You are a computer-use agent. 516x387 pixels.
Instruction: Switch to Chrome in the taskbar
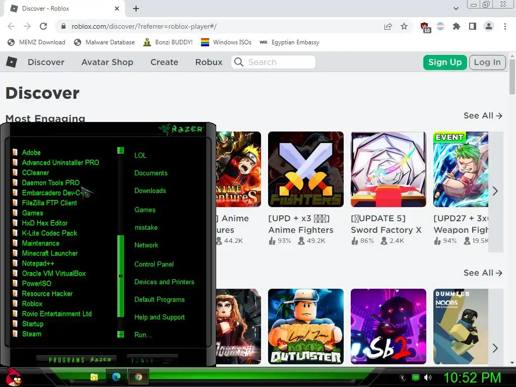(139, 377)
